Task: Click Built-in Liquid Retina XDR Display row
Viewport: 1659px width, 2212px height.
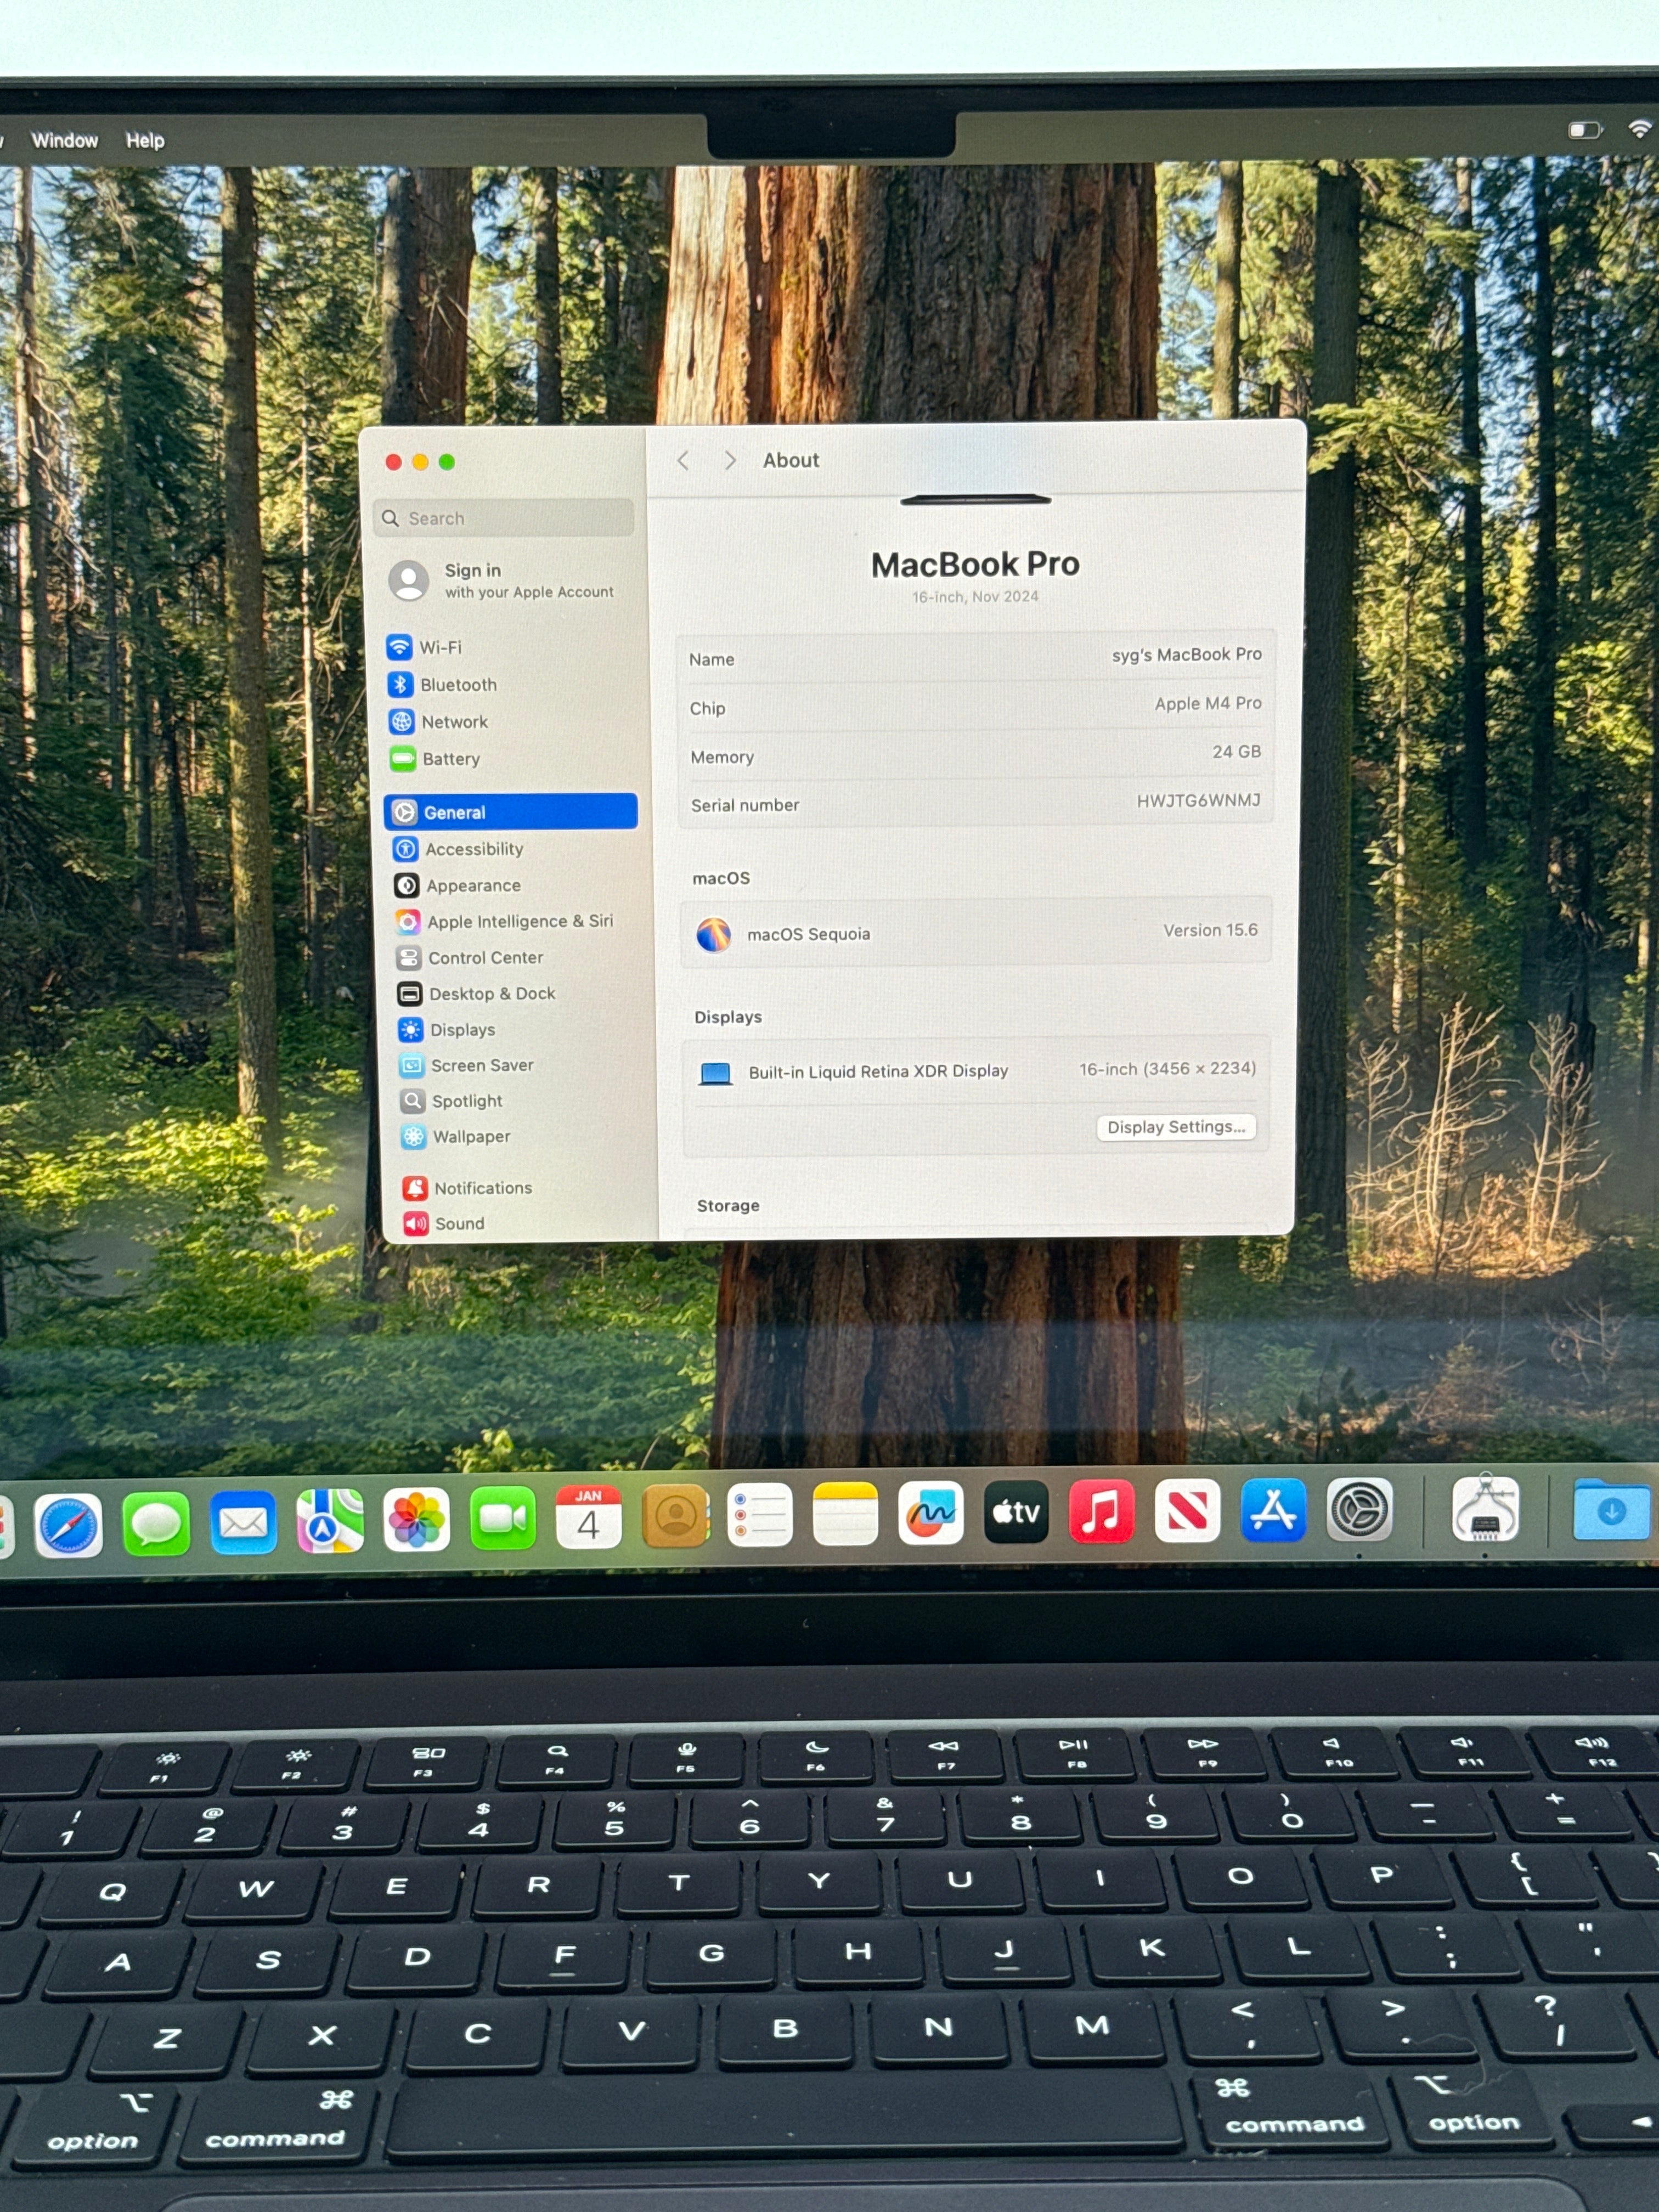Action: tap(976, 1071)
